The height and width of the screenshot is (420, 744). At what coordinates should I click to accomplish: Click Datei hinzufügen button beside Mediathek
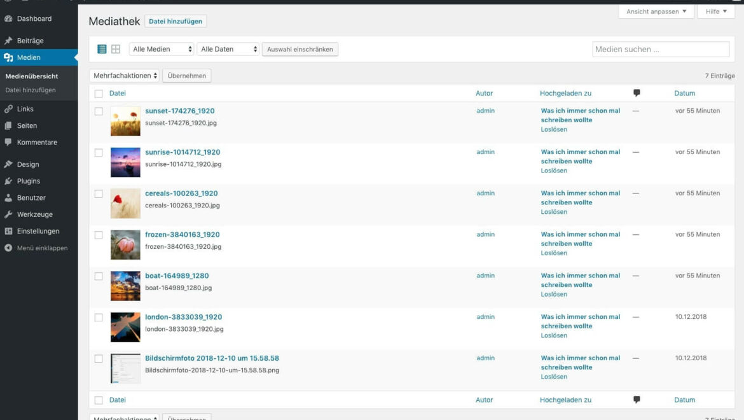pos(176,22)
